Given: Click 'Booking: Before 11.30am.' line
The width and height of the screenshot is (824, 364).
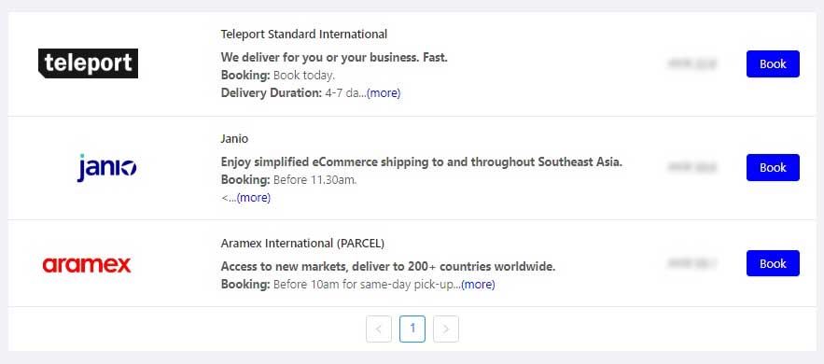Looking at the screenshot, I should point(289,179).
